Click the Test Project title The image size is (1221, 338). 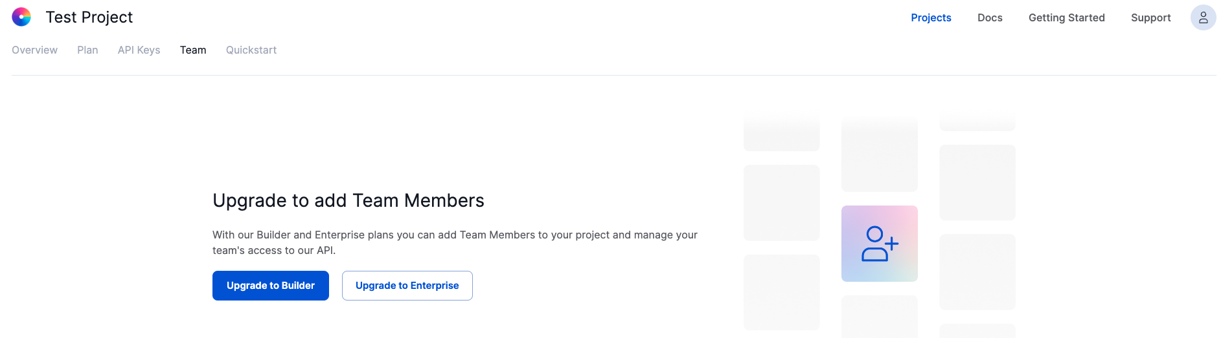click(89, 17)
